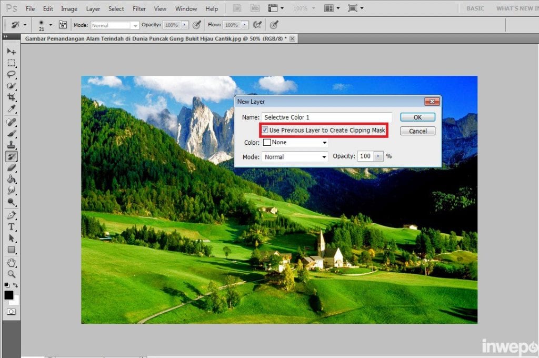539x358 pixels.
Task: Switch to What's New workspace
Action: (x=517, y=8)
